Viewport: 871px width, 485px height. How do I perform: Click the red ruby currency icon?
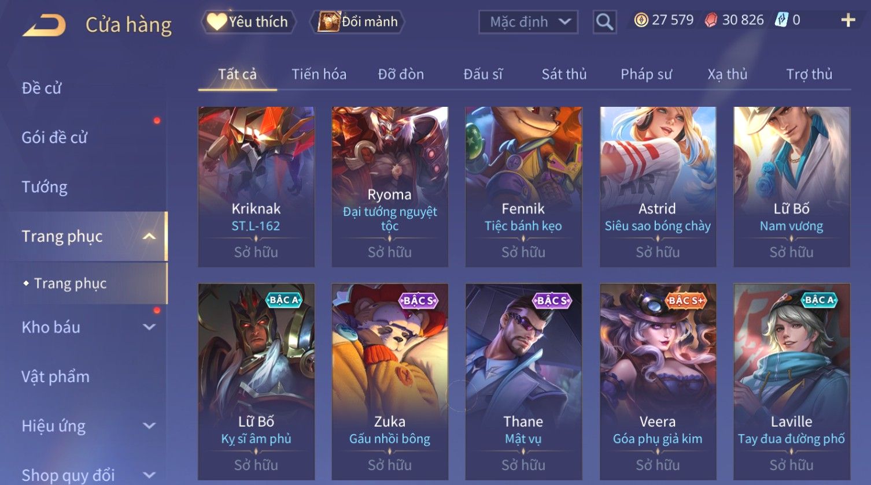pyautogui.click(x=711, y=21)
